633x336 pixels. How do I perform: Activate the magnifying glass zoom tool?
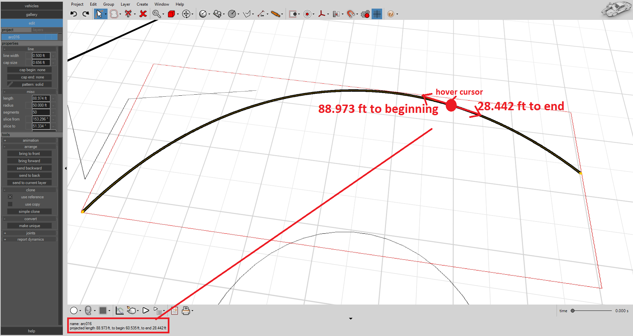pyautogui.click(x=157, y=14)
